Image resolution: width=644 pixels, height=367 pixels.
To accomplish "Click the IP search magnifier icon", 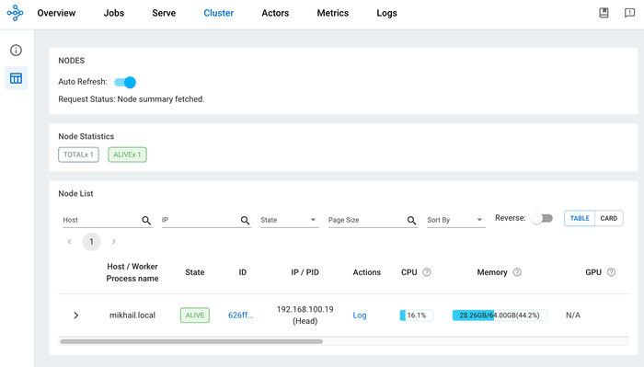I will point(246,221).
